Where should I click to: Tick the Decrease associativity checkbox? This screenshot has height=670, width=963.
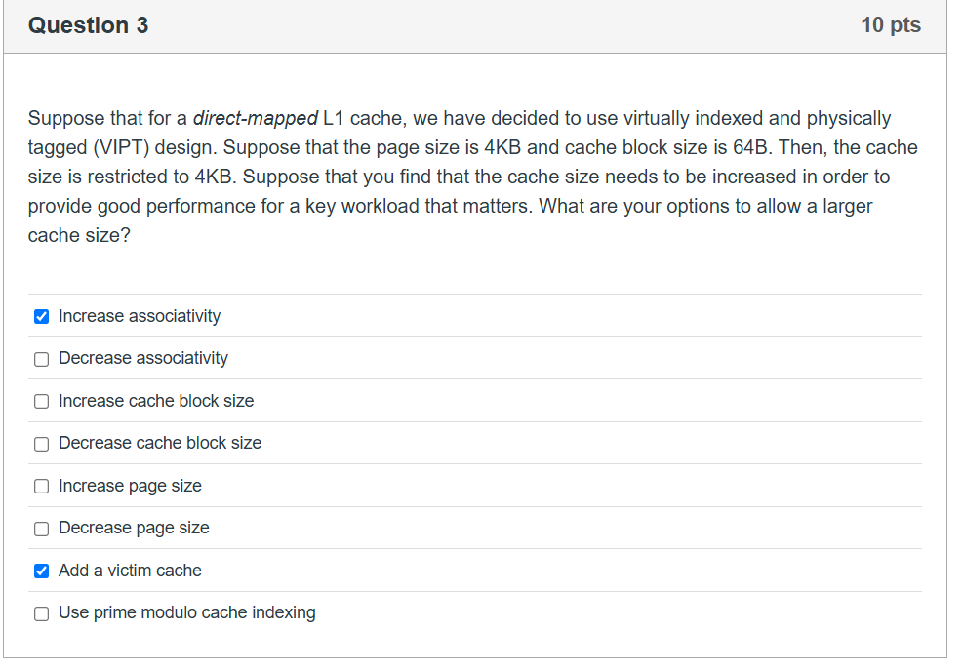pos(41,359)
